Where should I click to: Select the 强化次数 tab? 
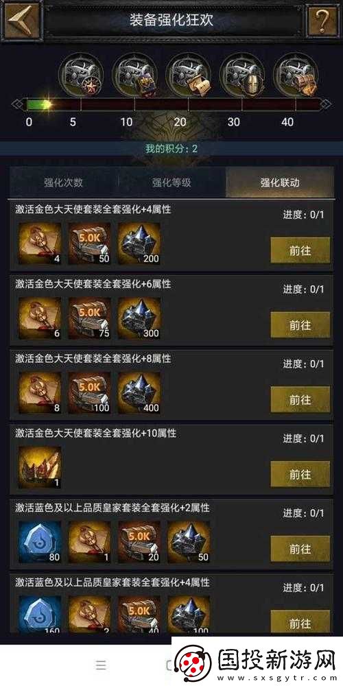coord(63,182)
